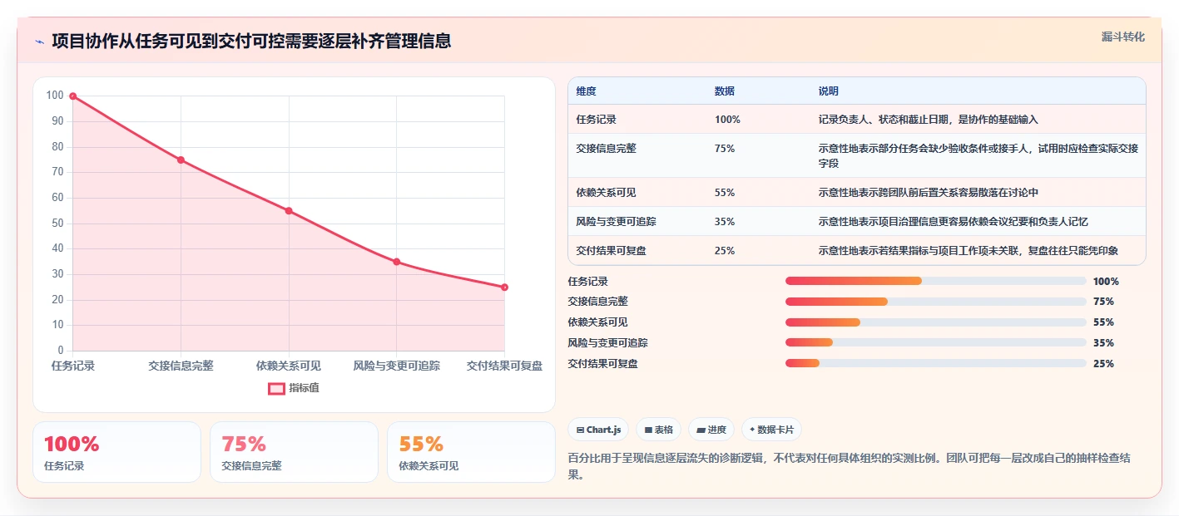Click the description mentioning 跨团队前后置关系

[929, 193]
